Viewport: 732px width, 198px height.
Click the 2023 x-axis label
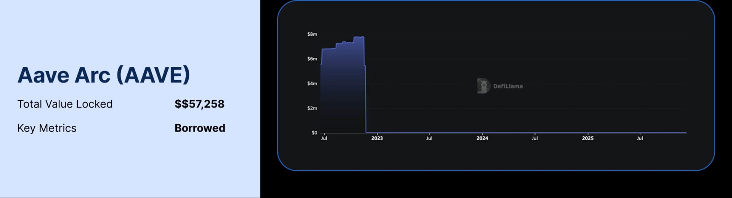point(377,138)
